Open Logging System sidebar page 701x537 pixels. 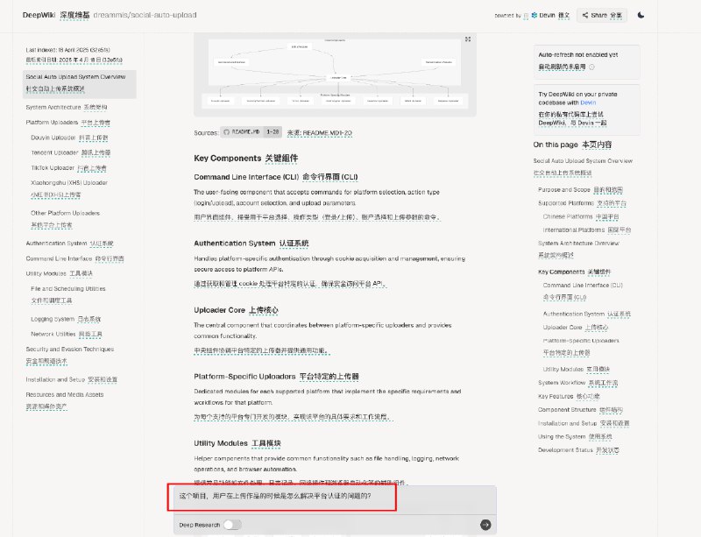pyautogui.click(x=66, y=319)
